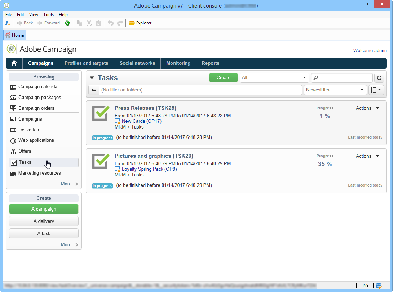Open the File menu
398x301 pixels.
[9, 15]
